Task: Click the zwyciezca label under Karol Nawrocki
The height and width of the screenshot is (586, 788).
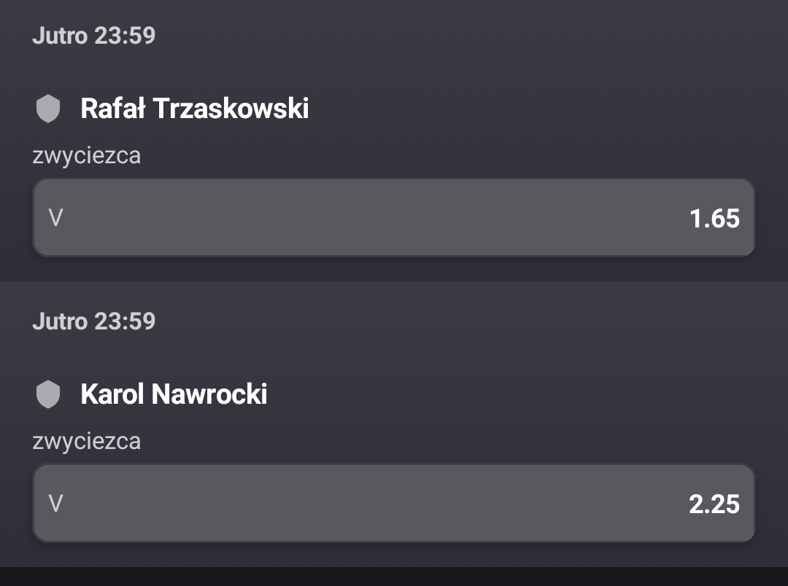Action: (x=86, y=441)
